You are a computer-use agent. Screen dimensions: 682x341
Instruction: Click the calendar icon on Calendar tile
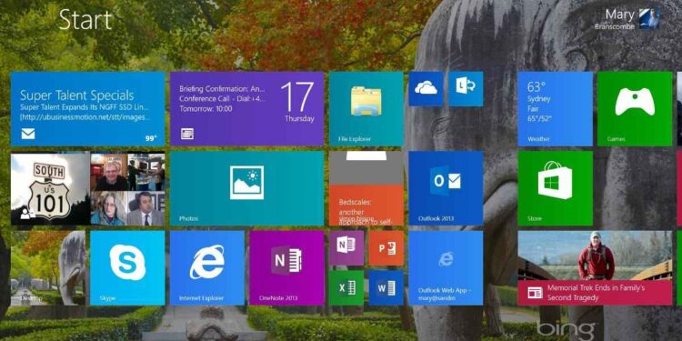click(187, 134)
